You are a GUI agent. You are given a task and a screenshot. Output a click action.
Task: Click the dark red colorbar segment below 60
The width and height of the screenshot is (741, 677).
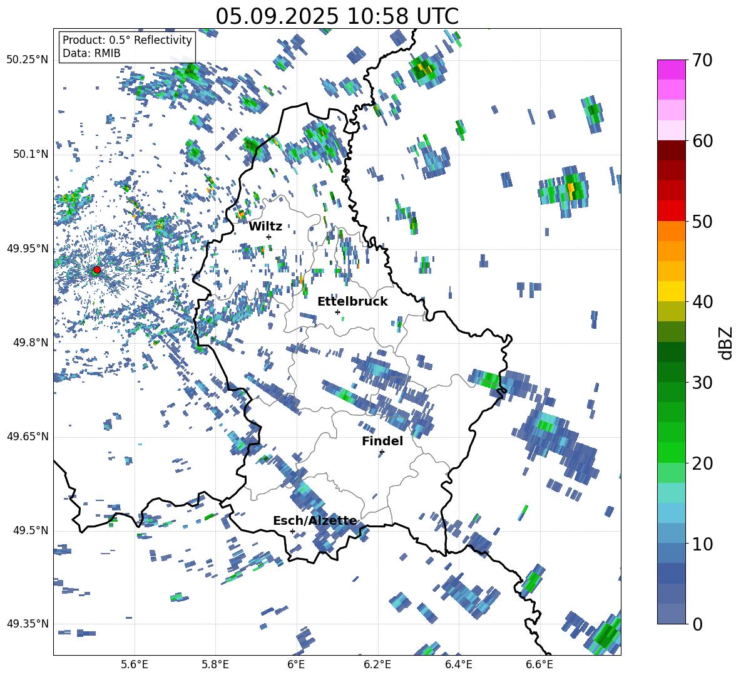[671, 150]
